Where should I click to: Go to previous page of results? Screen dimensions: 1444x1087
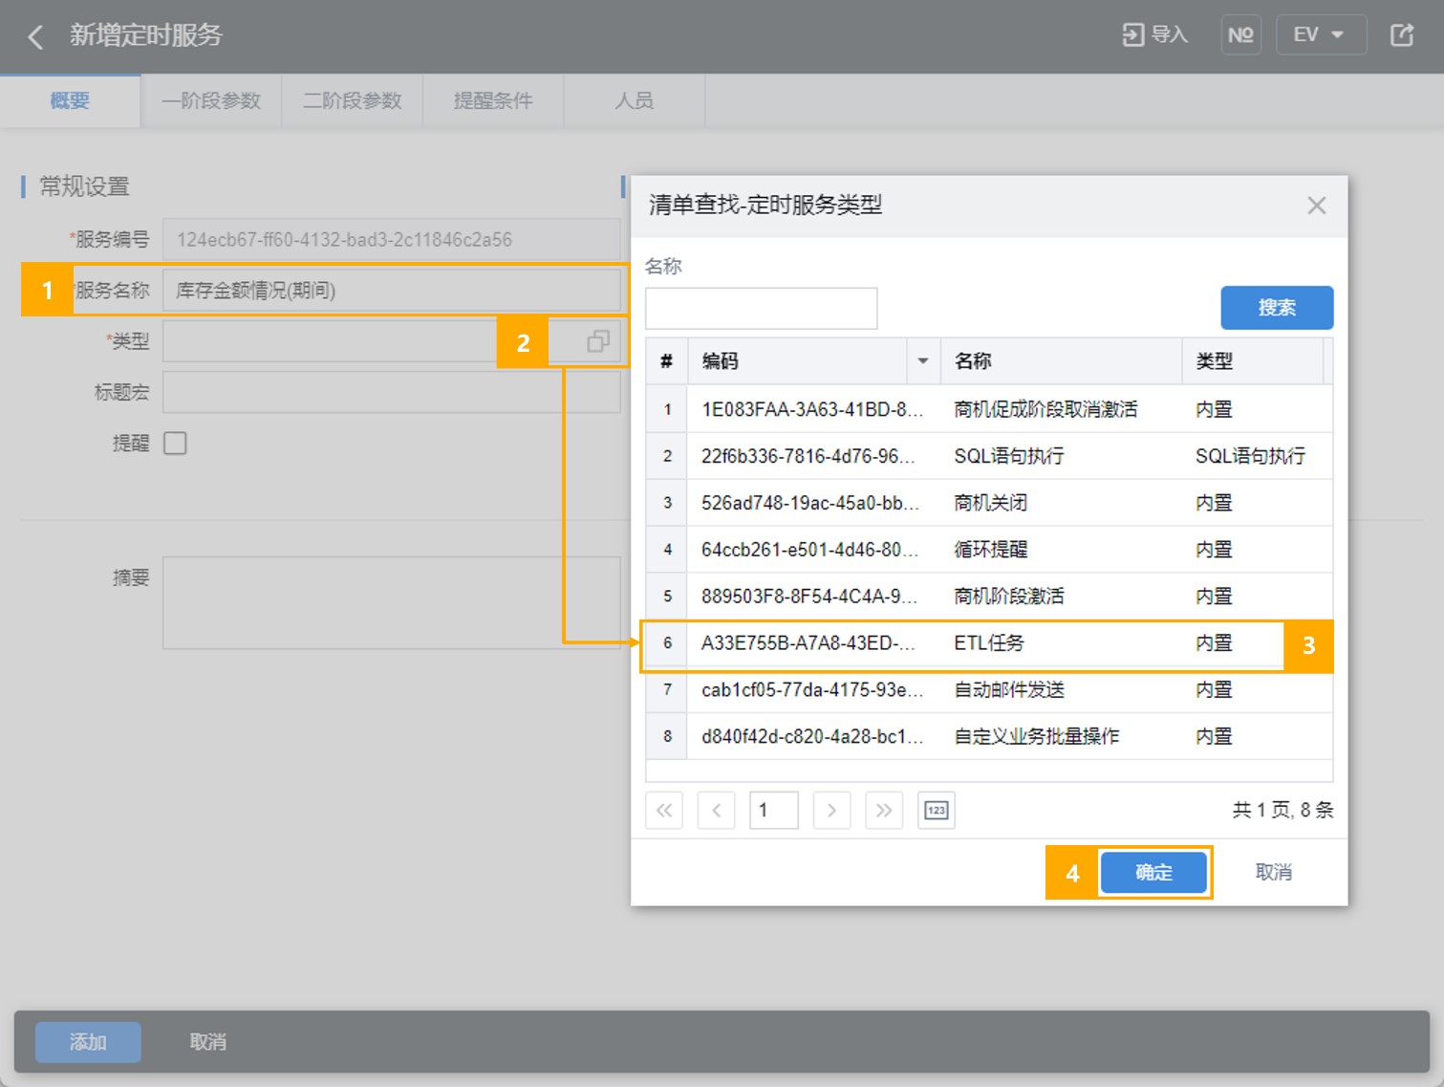click(x=716, y=811)
